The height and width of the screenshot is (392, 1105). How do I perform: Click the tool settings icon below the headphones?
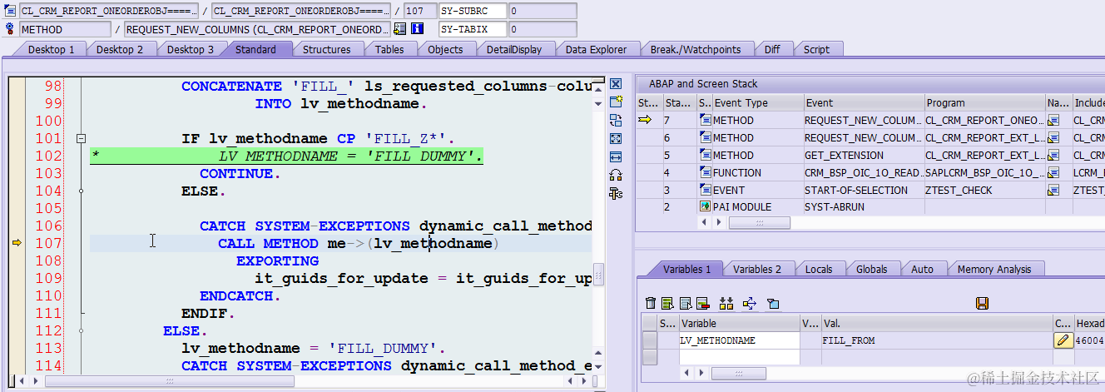coord(616,193)
